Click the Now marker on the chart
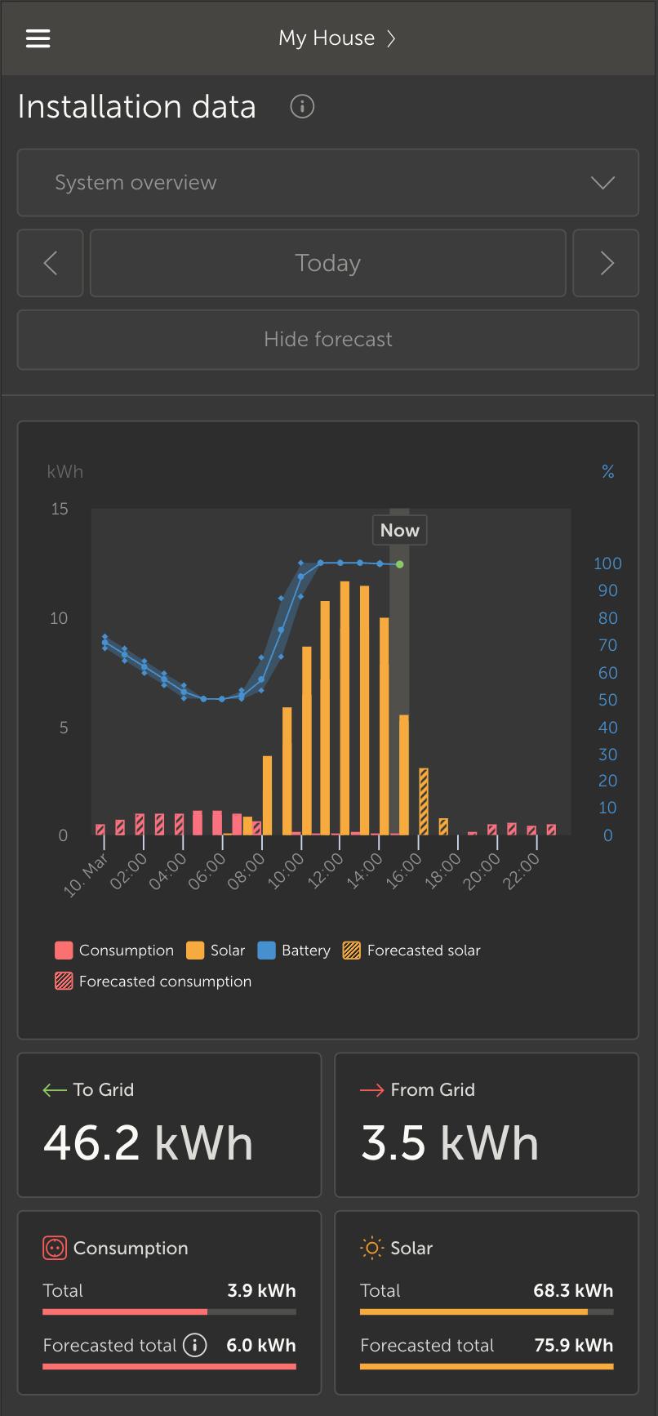Image resolution: width=658 pixels, height=1416 pixels. pos(399,530)
